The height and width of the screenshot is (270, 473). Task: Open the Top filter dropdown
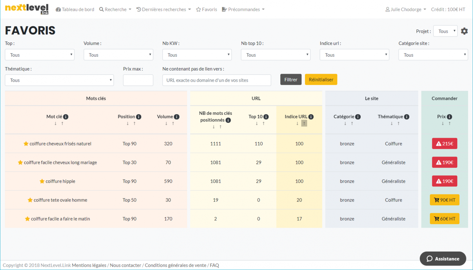[40, 55]
